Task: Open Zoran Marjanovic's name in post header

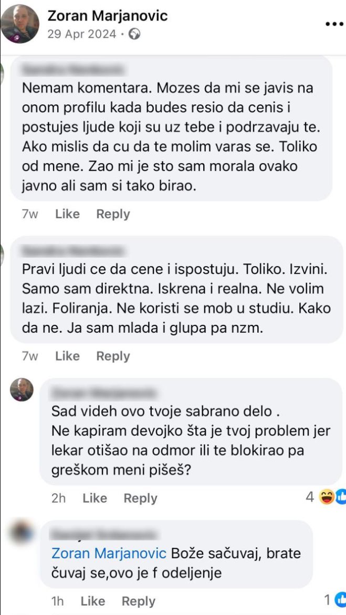Action: pos(108,16)
